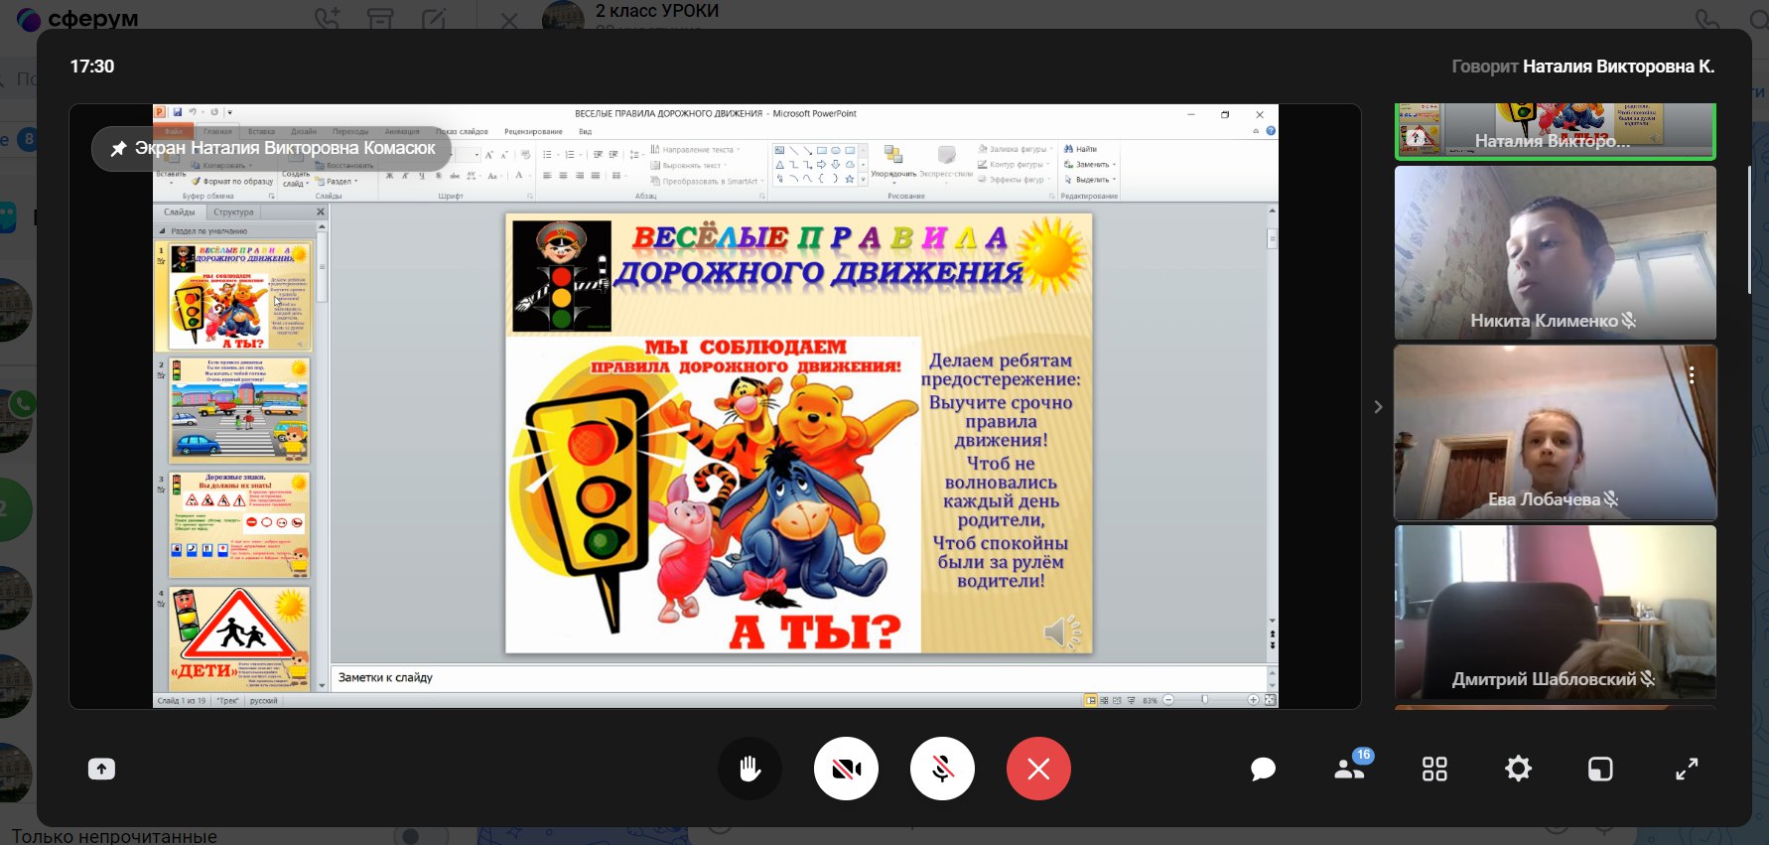The height and width of the screenshot is (845, 1769).
Task: Open the Показ слайдов ribbon tab
Action: (463, 131)
